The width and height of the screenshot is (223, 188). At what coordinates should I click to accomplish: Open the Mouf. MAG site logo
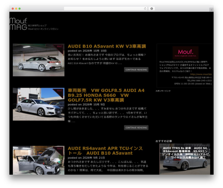(18, 24)
